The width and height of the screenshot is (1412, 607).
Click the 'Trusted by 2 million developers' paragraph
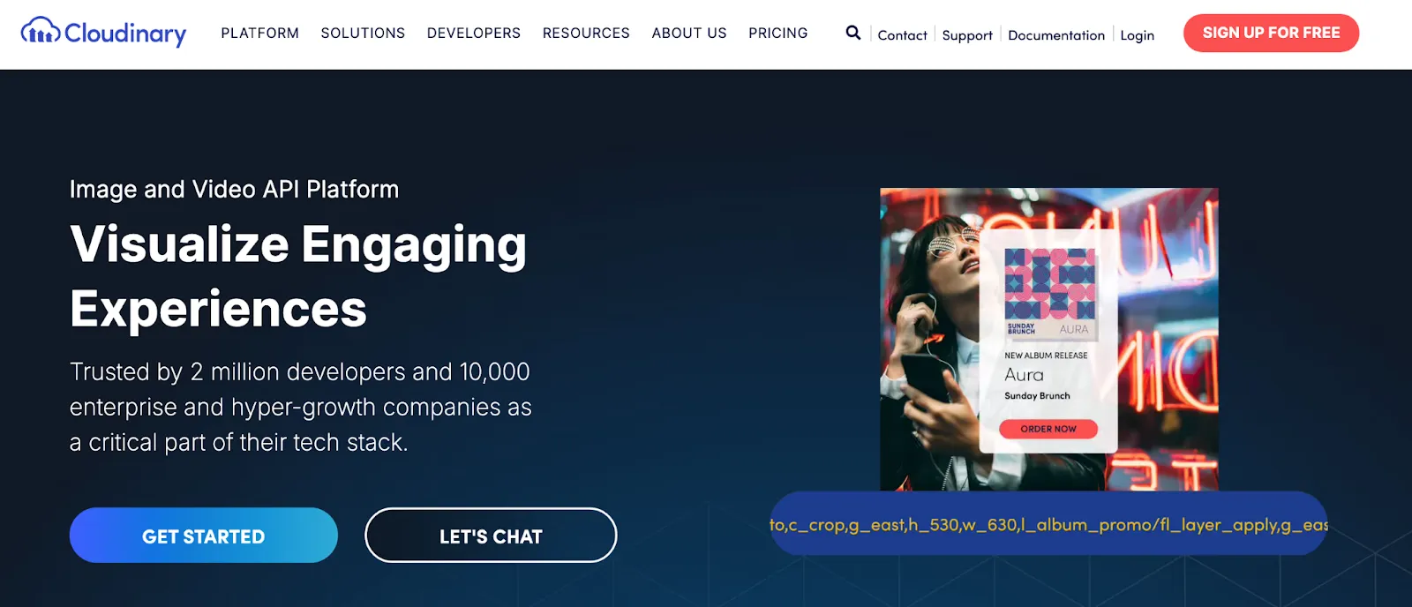301,407
